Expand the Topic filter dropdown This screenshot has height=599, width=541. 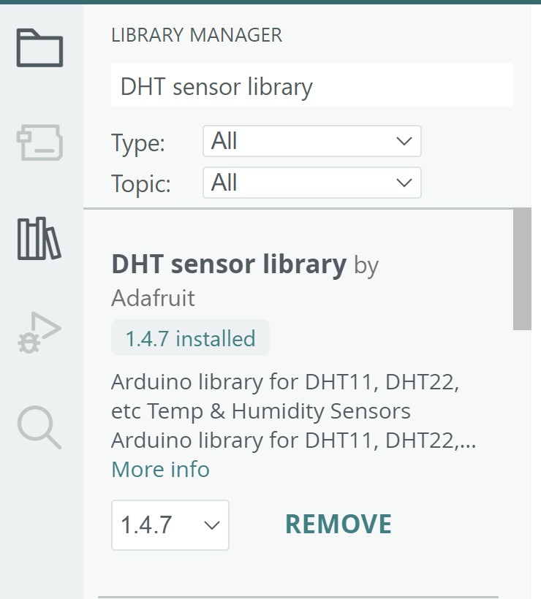tap(311, 182)
